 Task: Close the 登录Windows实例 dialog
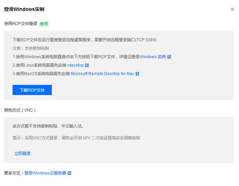point(232,10)
